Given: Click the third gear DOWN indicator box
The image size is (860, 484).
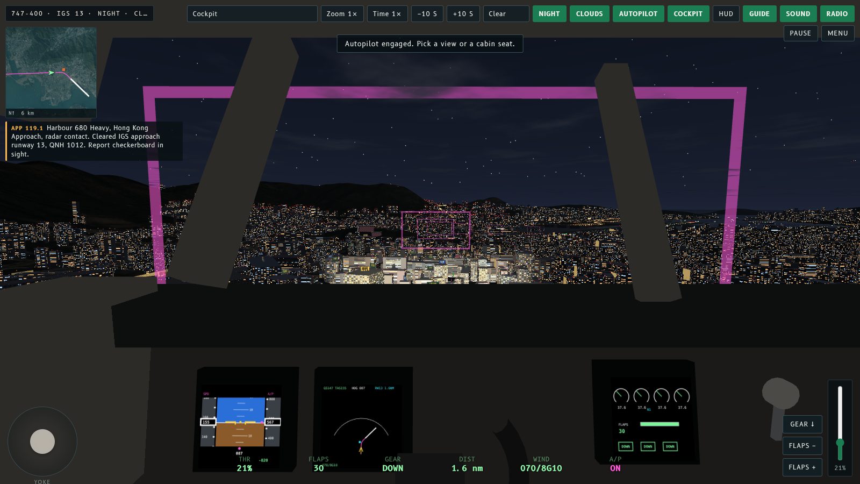Looking at the screenshot, I should tap(670, 446).
